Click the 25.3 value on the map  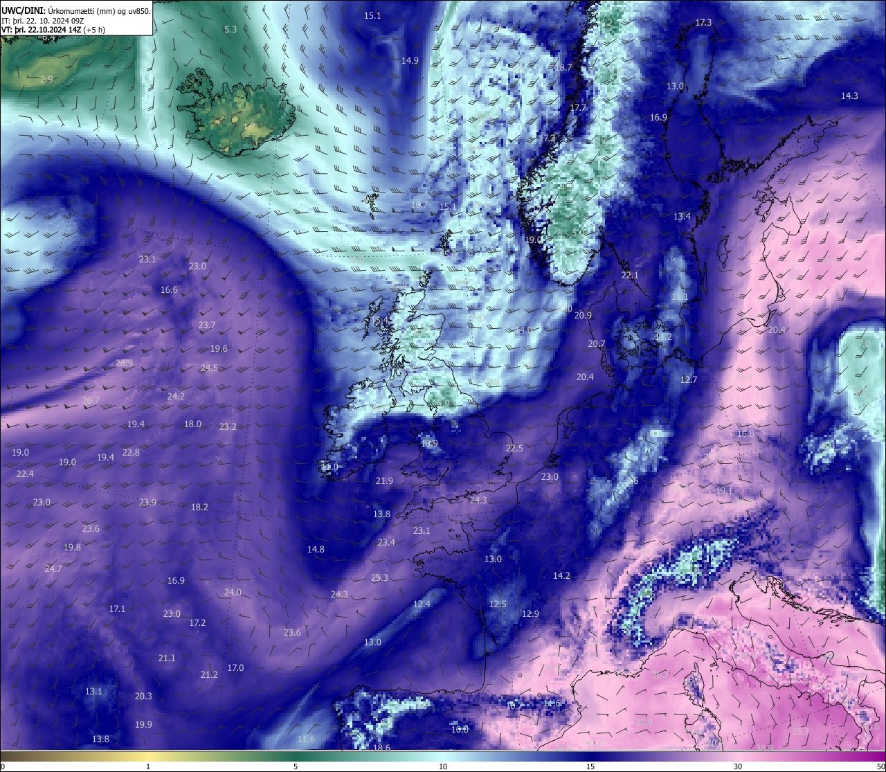coord(379,578)
